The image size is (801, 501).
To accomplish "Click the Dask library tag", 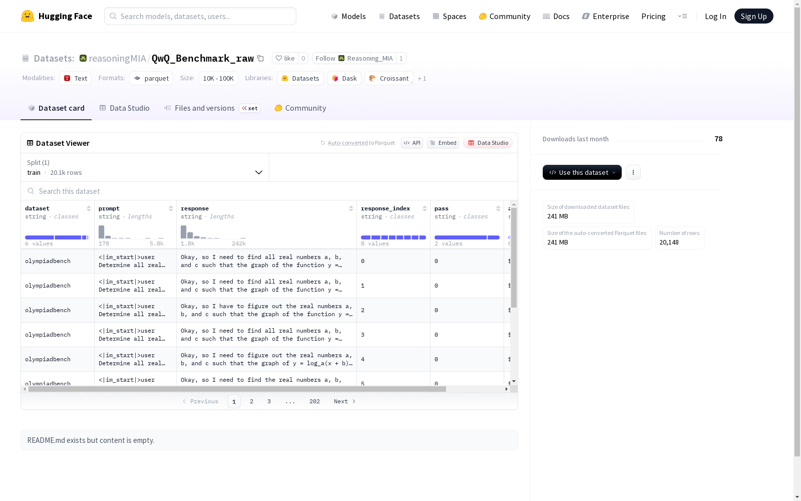I will [x=344, y=78].
